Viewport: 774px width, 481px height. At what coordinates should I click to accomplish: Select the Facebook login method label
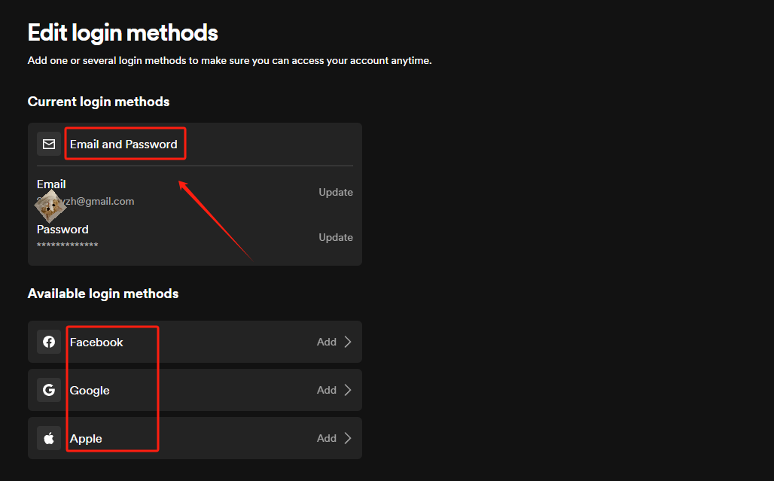click(x=96, y=342)
